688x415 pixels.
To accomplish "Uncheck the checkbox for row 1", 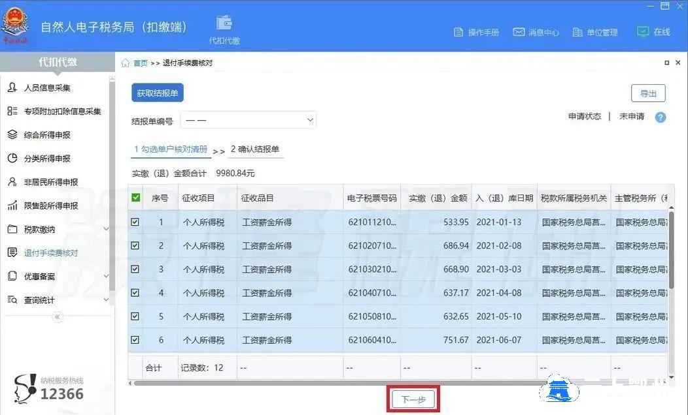I will click(135, 222).
